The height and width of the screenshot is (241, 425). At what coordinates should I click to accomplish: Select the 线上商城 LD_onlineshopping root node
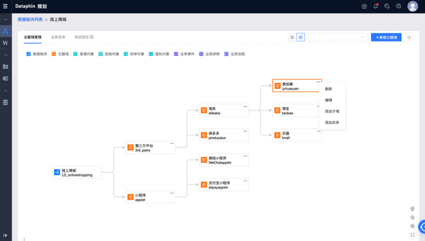click(76, 172)
